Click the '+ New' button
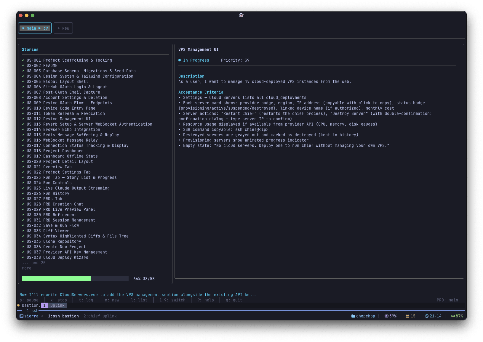Image resolution: width=483 pixels, height=342 pixels. pos(63,28)
